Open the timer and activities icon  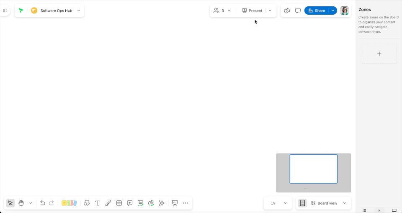[287, 10]
